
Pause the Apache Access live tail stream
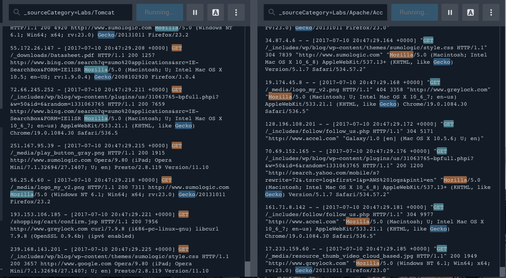[x=450, y=13]
